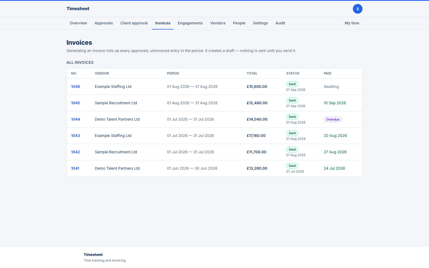Click paid date 10 Sep 2026
The height and width of the screenshot is (268, 429).
click(x=335, y=103)
